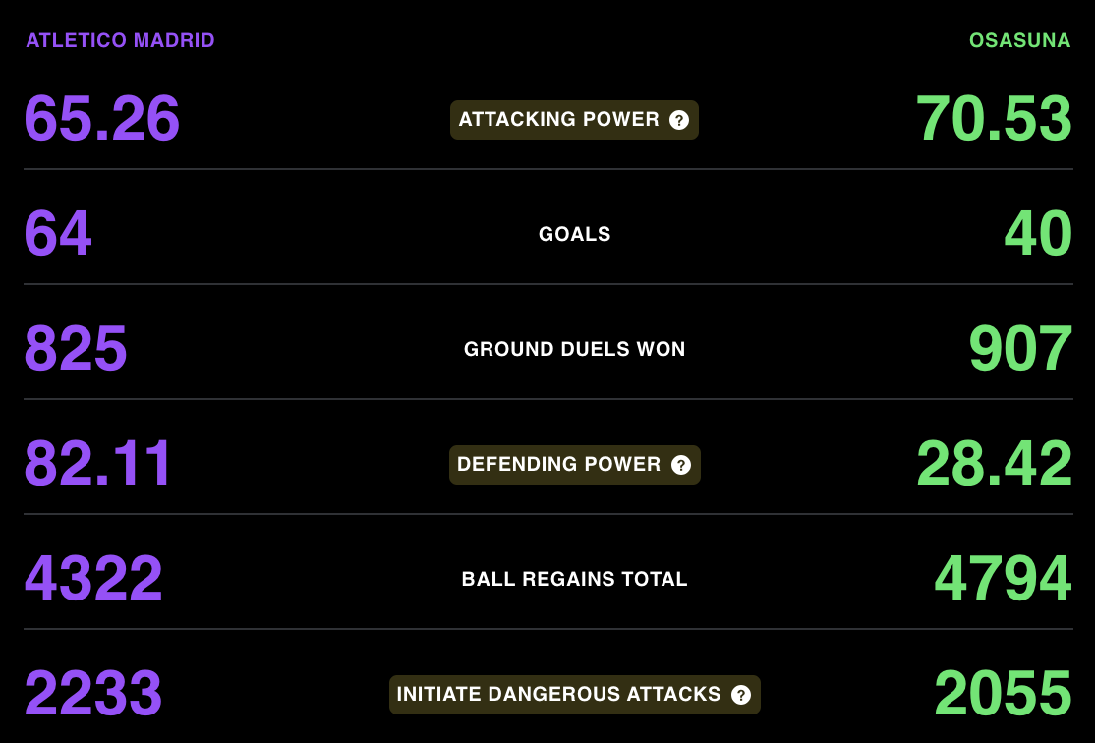Viewport: 1095px width, 743px height.
Task: Click the Osasuna team name
Action: point(1019,40)
